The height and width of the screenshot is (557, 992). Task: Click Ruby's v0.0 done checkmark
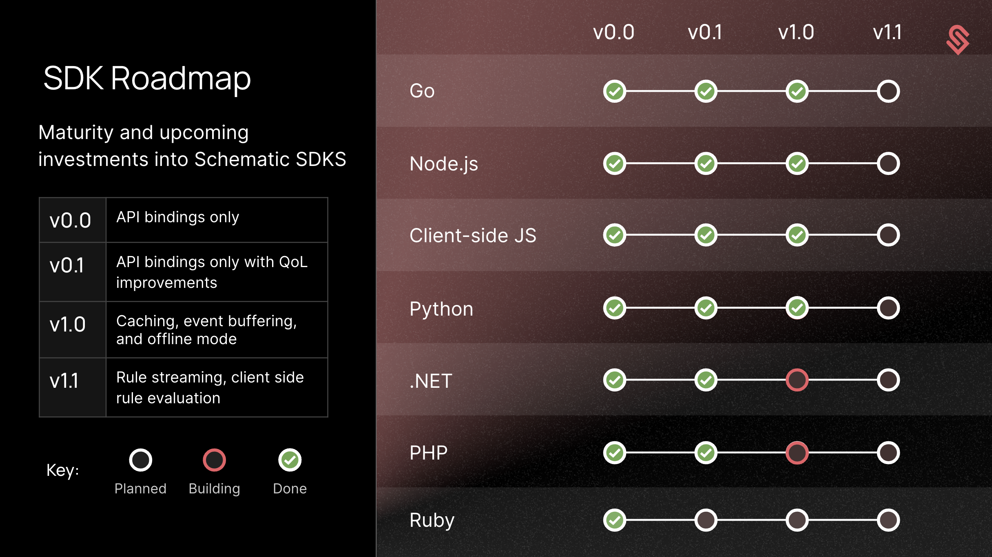(x=615, y=520)
